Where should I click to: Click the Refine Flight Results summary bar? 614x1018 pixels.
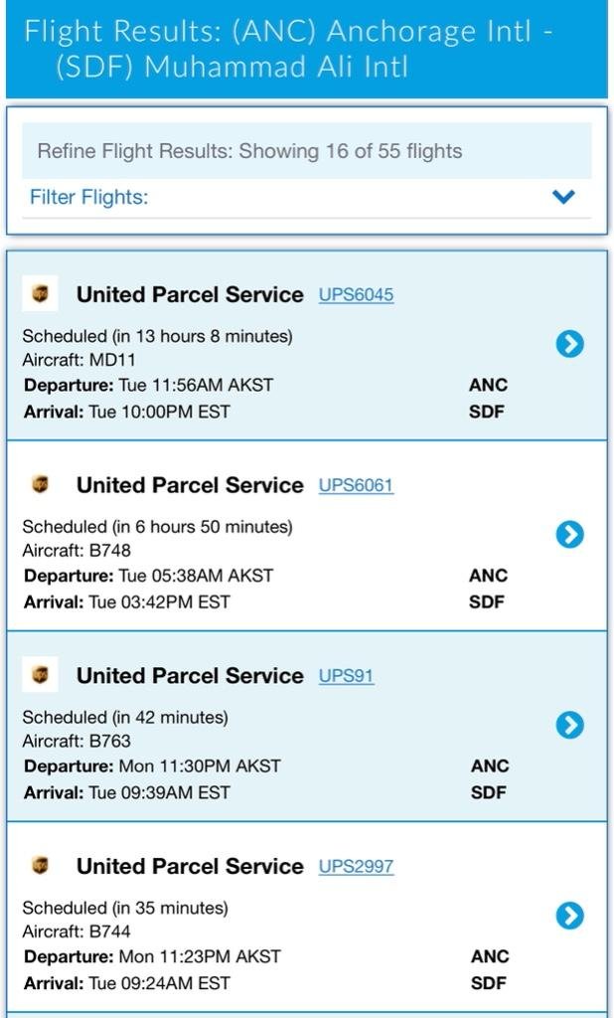pyautogui.click(x=306, y=151)
